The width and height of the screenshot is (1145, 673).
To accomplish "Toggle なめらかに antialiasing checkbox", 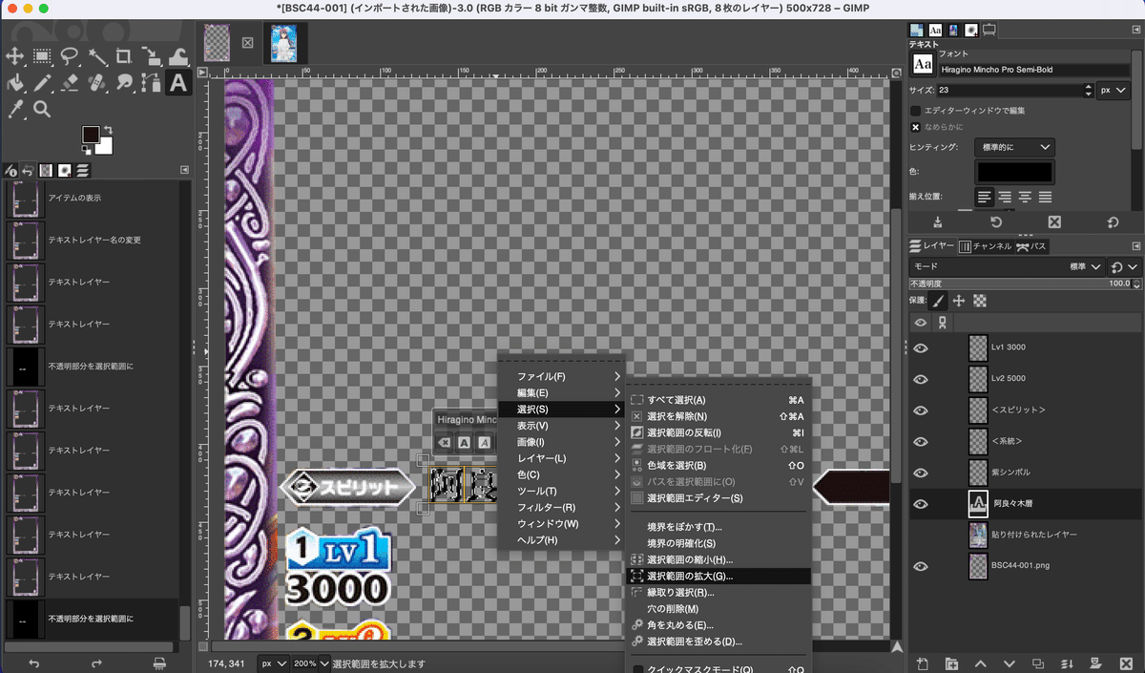I will tap(916, 127).
